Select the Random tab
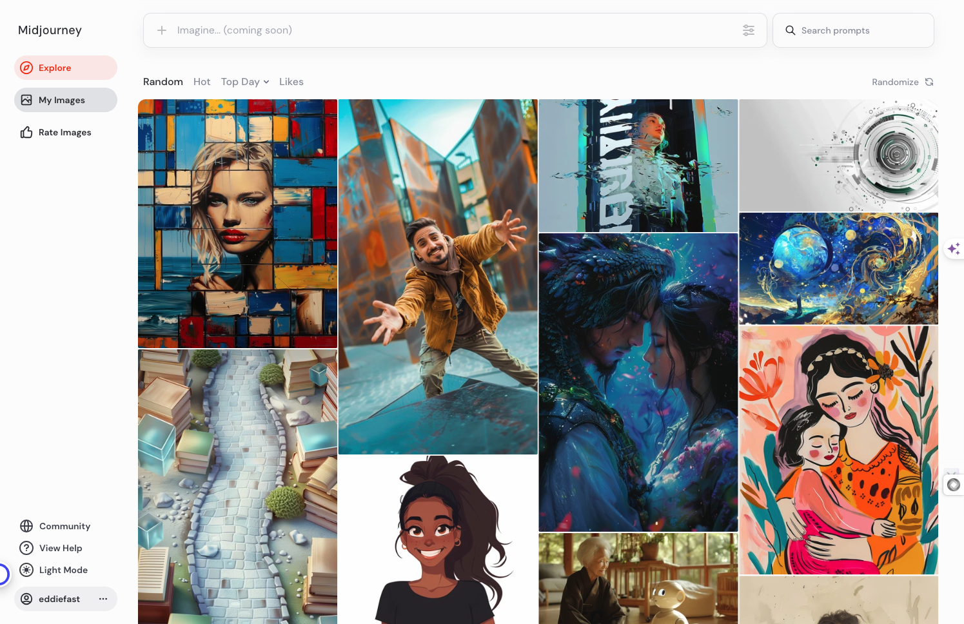 tap(163, 82)
